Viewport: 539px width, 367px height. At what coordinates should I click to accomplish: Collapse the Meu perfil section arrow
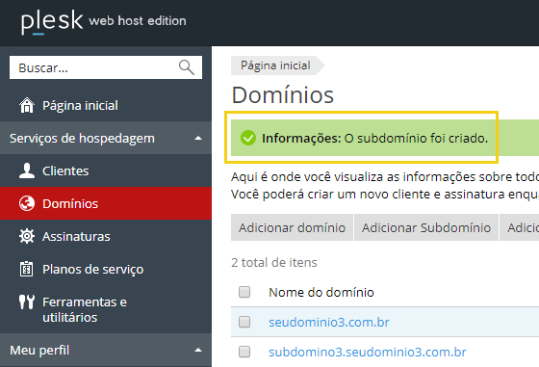(x=198, y=351)
